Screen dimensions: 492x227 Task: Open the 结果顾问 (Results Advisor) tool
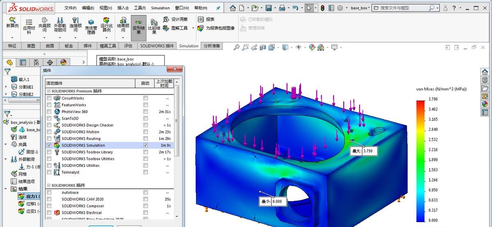[123, 25]
